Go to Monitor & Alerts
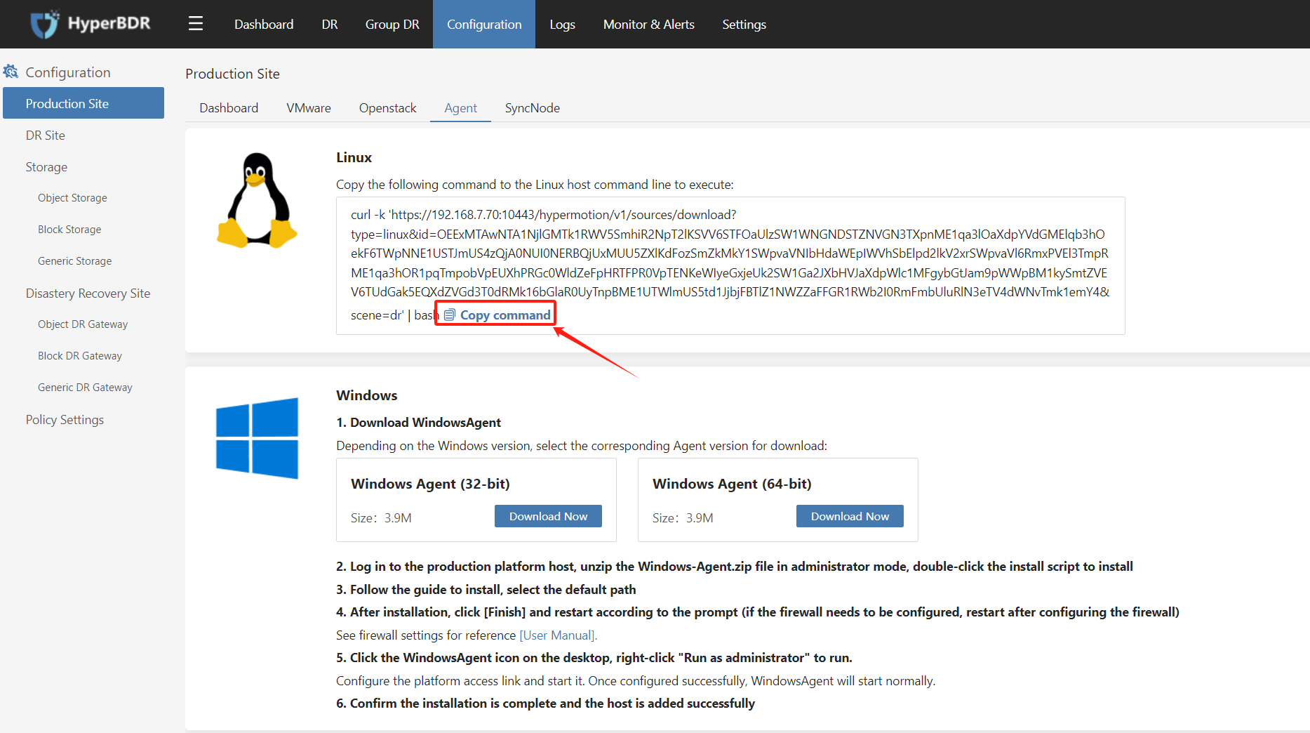Screen dimensions: 1310x733 pos(649,24)
